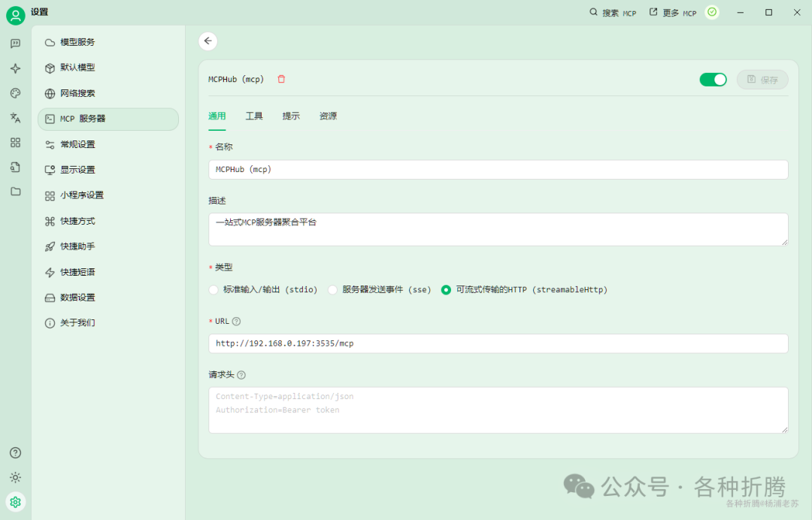Image resolution: width=812 pixels, height=520 pixels.
Task: Click the help question mark icon in sidebar
Action: click(x=15, y=452)
